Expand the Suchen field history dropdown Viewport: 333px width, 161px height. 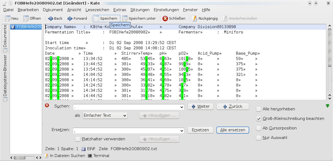pos(182,107)
